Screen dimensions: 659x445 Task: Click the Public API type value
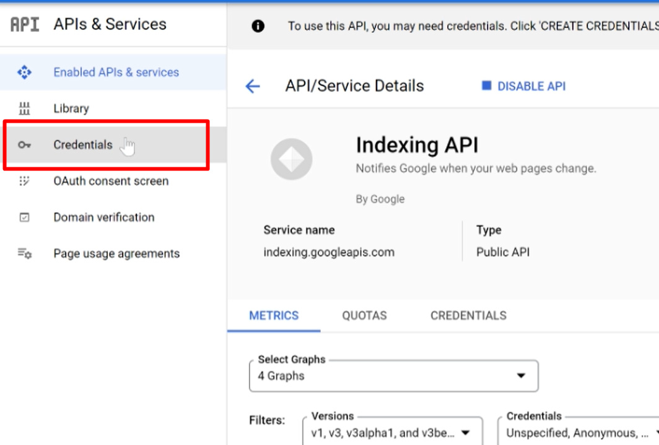coord(503,252)
